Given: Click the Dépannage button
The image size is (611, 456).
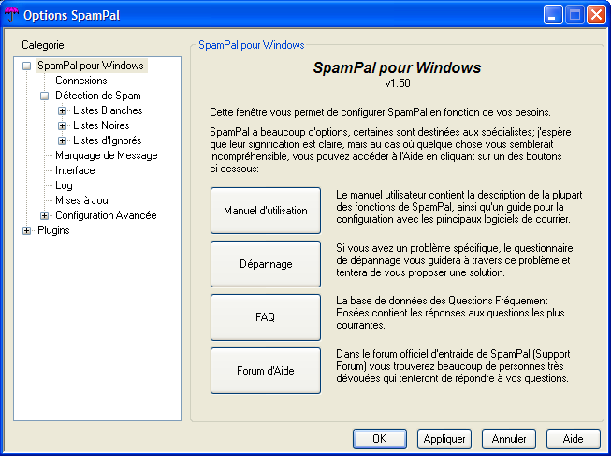Looking at the screenshot, I should [x=266, y=264].
